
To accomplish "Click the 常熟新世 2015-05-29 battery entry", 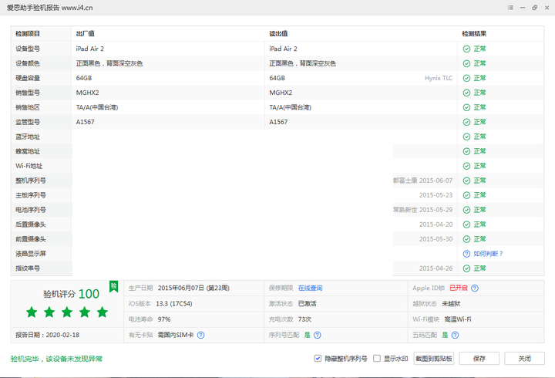I will click(x=422, y=210).
